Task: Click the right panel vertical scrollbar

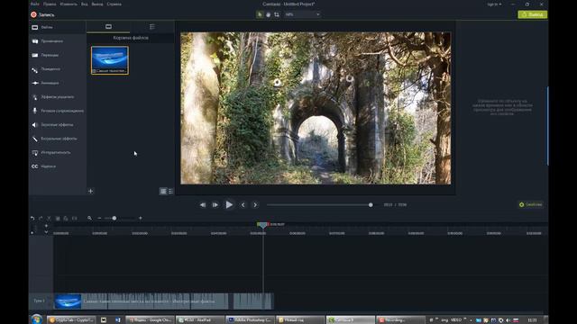Action: tap(547, 126)
